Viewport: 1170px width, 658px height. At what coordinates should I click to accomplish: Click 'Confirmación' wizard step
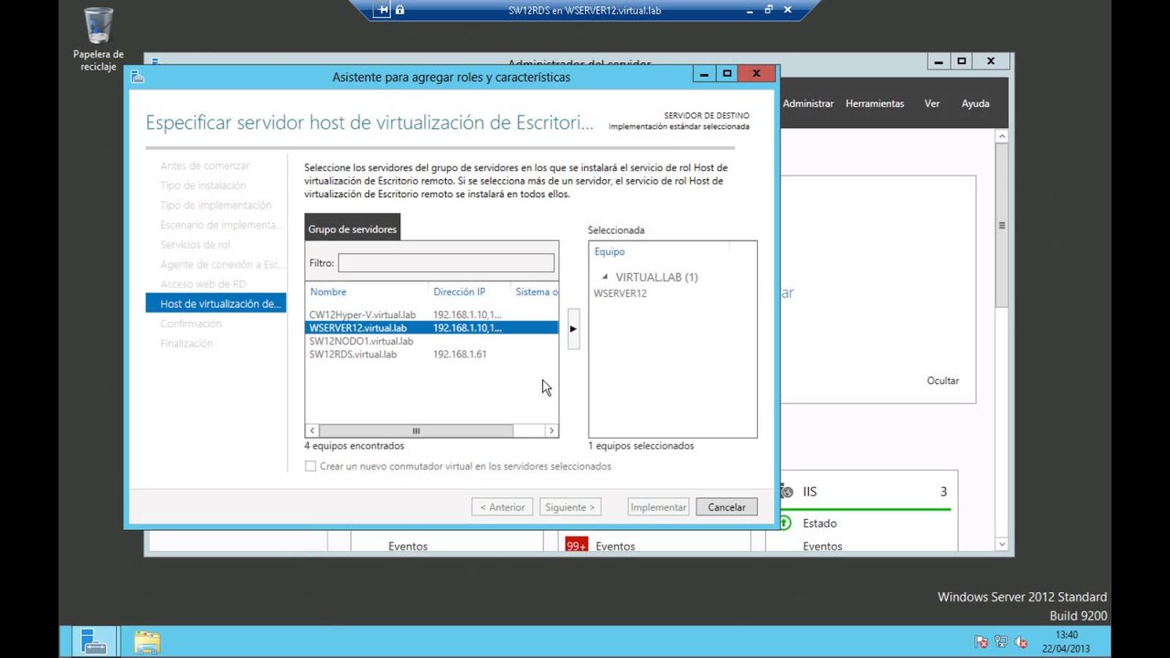coord(191,324)
